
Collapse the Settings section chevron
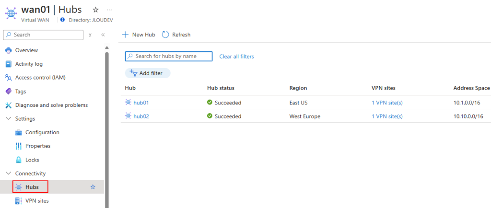[9, 119]
